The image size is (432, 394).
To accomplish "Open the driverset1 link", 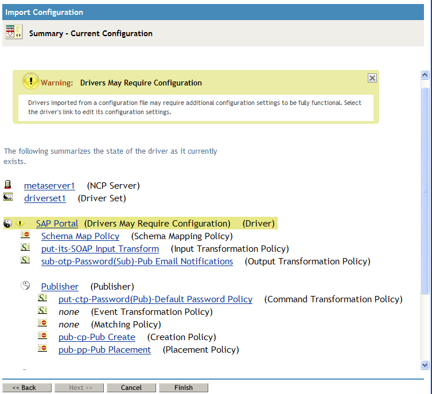I will 45,198.
